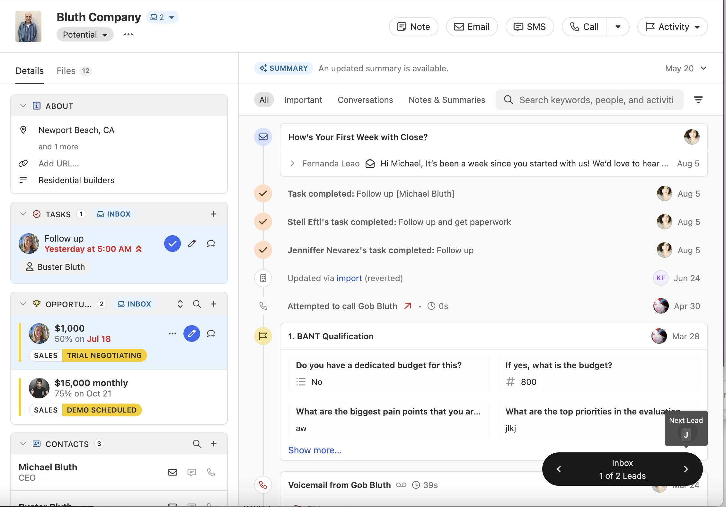
Task: Open the Activity dropdown
Action: [x=673, y=27]
